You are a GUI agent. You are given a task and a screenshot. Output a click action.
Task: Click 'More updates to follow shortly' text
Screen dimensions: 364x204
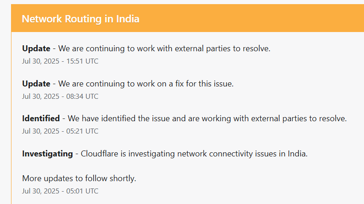(x=79, y=178)
